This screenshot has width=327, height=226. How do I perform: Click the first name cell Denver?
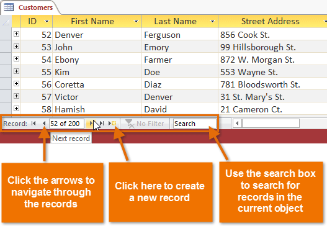point(97,35)
